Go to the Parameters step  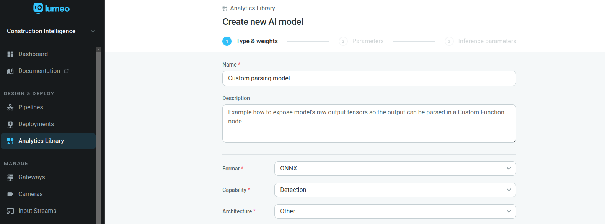[x=367, y=41]
